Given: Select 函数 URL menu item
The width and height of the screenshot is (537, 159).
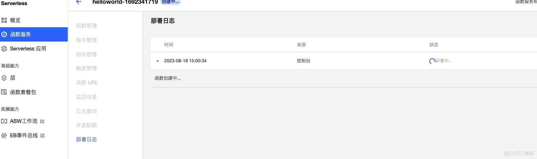Looking at the screenshot, I should pyautogui.click(x=87, y=83).
